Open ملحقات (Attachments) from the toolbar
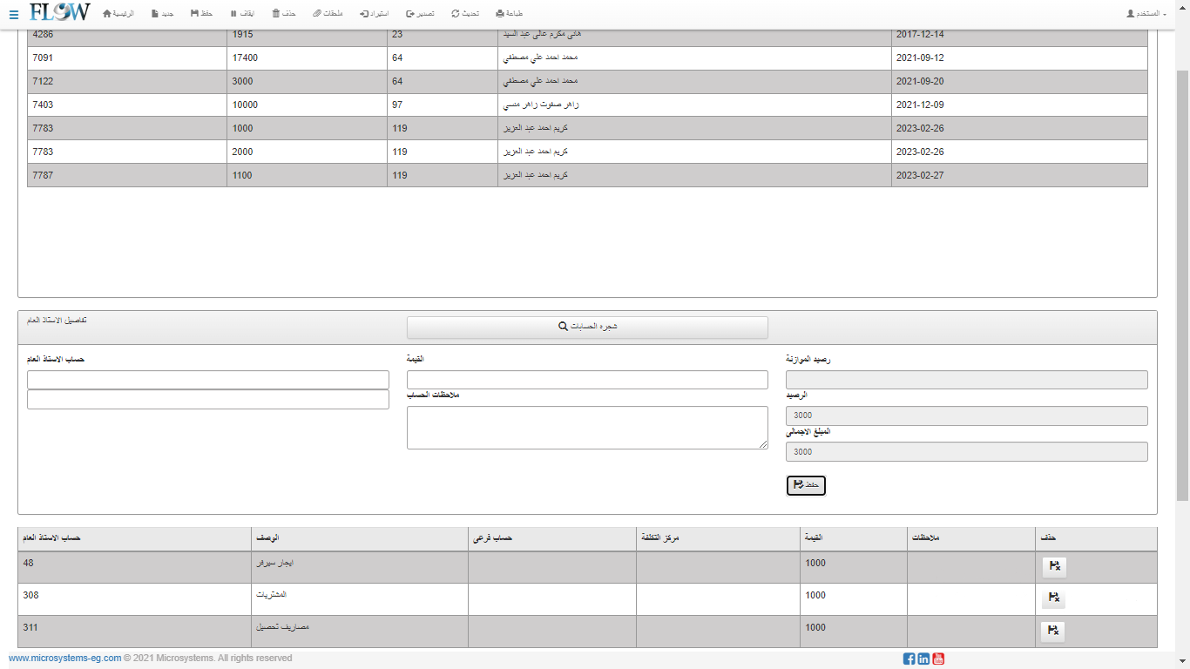 pos(328,14)
